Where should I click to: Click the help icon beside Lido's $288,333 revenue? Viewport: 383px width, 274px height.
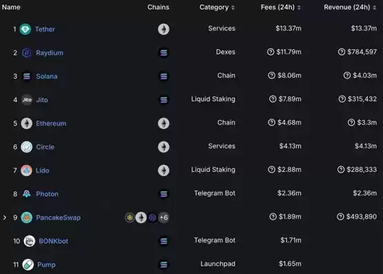point(341,170)
